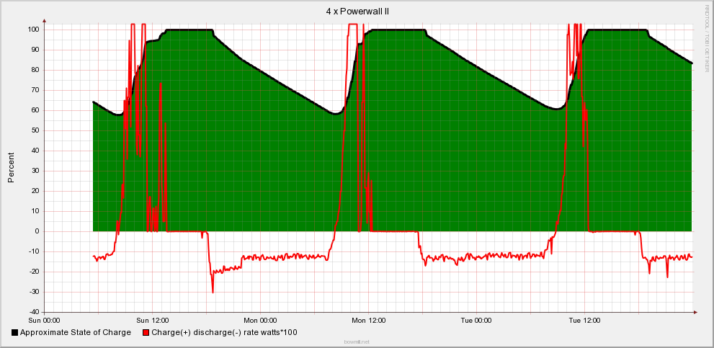
Task: Click the 'Percent' y-axis label
Action: [11, 168]
